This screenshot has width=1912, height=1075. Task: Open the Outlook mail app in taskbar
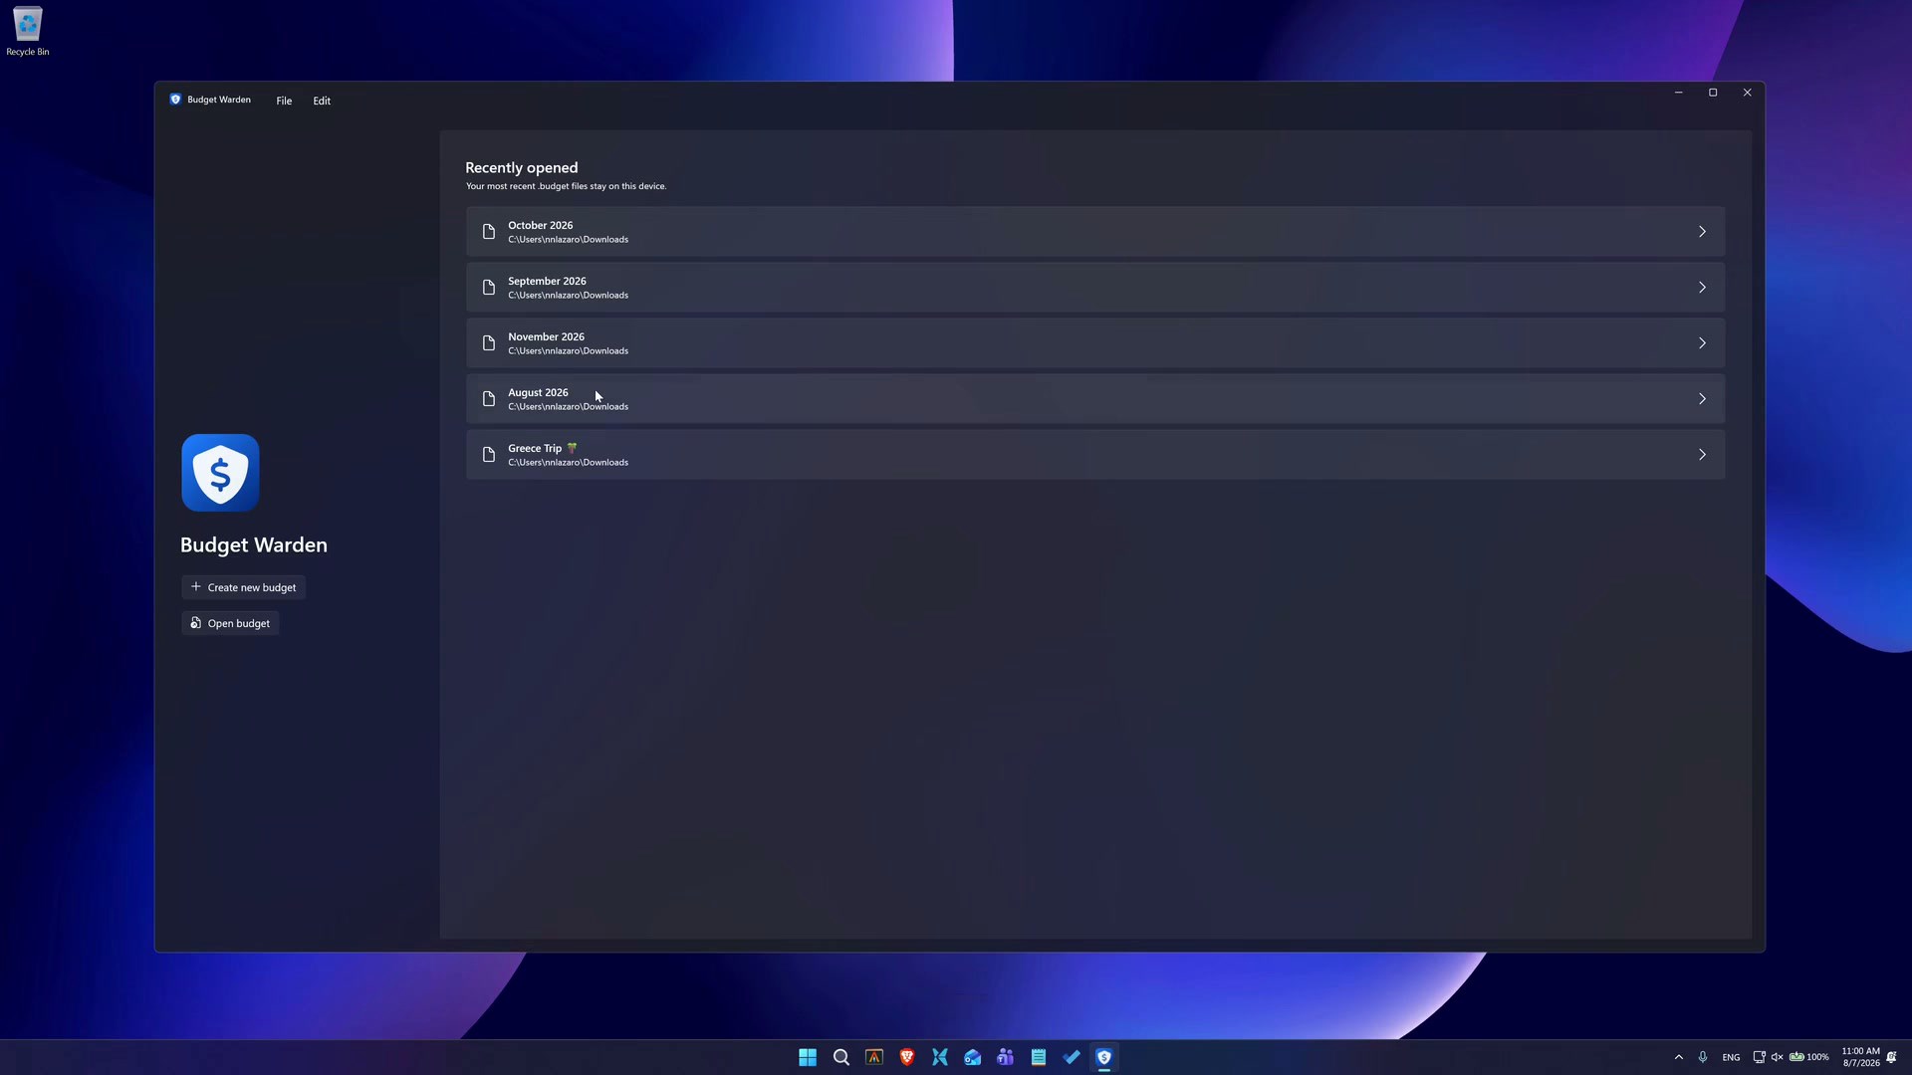pyautogui.click(x=973, y=1057)
